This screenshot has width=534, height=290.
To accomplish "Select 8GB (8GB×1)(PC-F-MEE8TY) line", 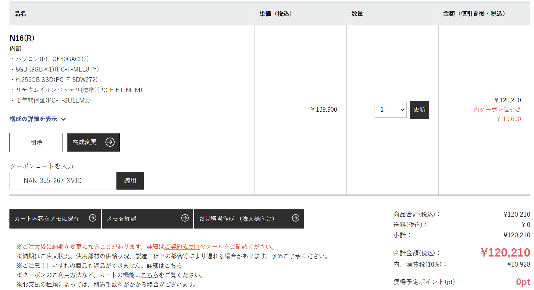I will (x=55, y=69).
